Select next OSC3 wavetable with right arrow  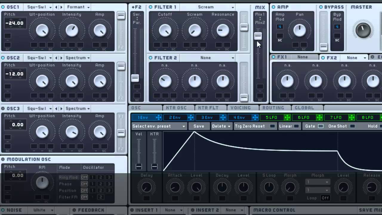coord(61,108)
